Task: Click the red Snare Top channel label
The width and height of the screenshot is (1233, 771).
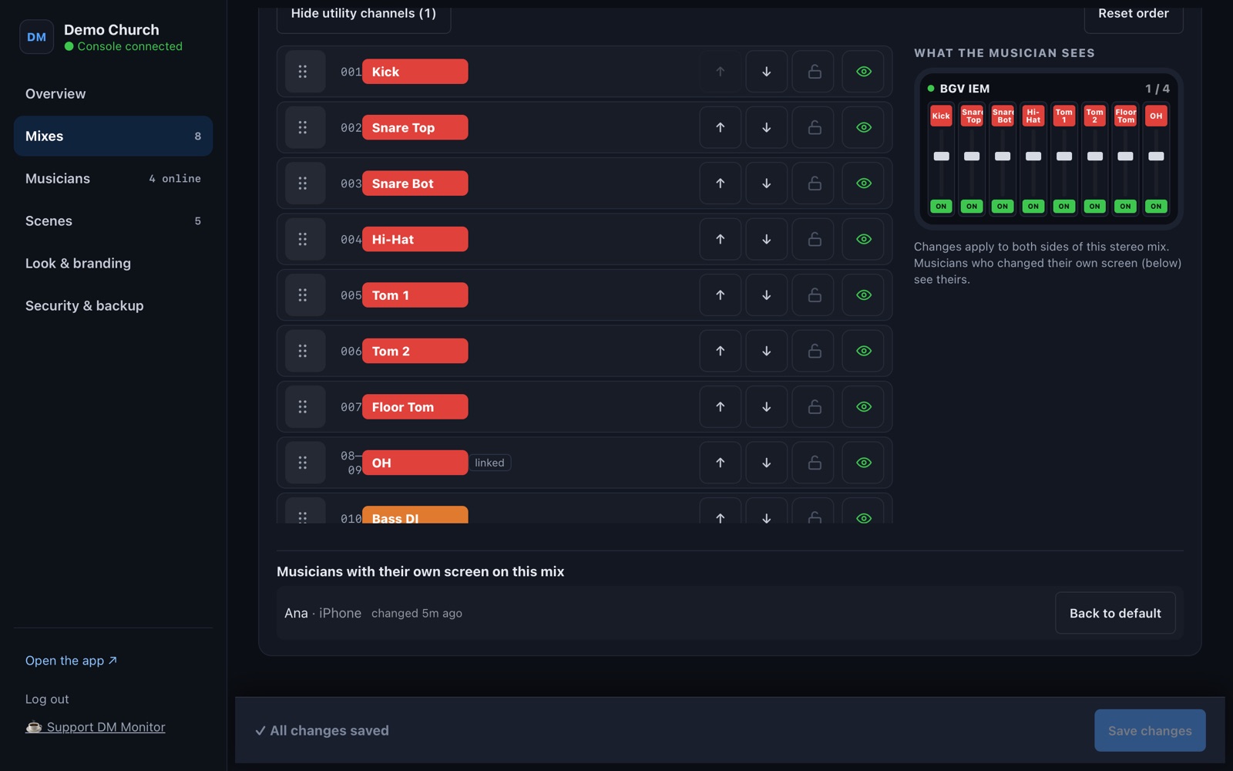Action: click(415, 127)
